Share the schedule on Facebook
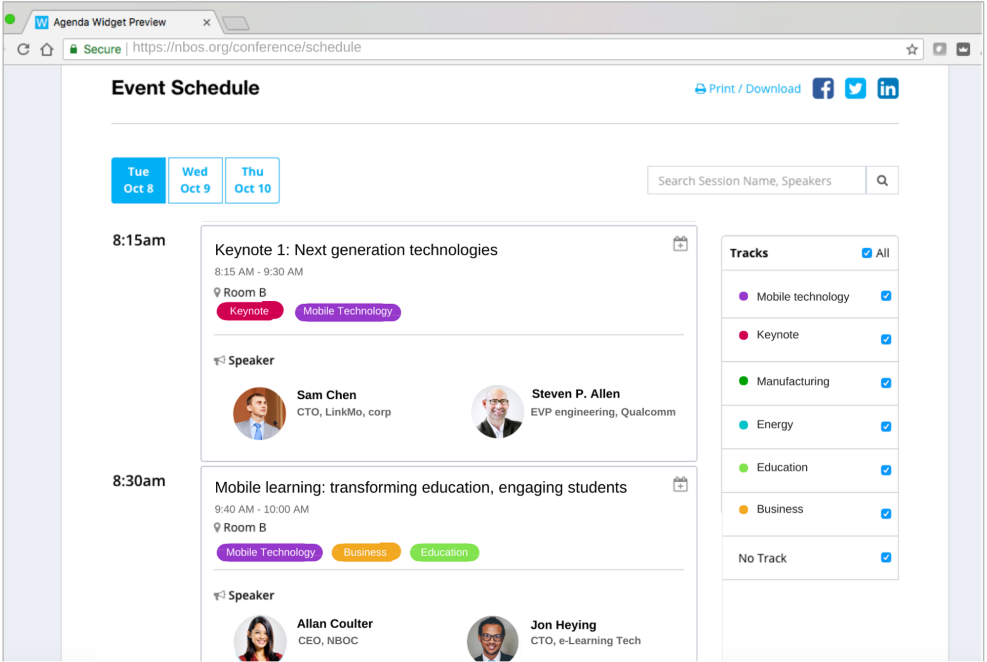This screenshot has width=987, height=662. click(x=823, y=88)
